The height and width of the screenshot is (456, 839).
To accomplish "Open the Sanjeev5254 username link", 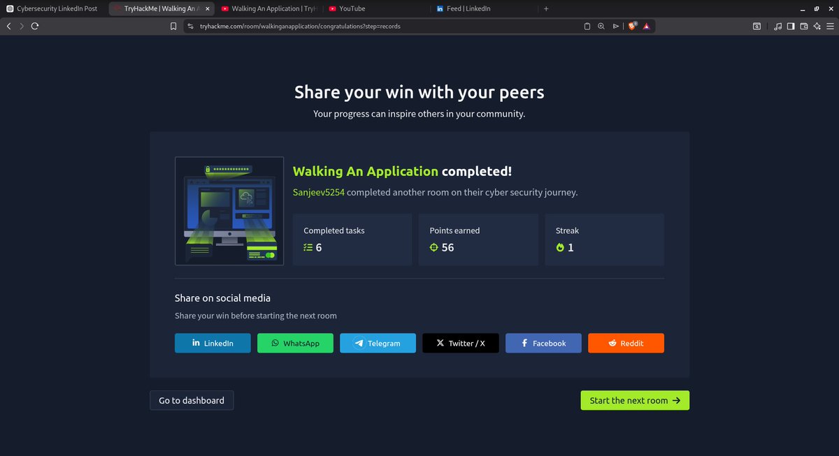I will [x=318, y=192].
